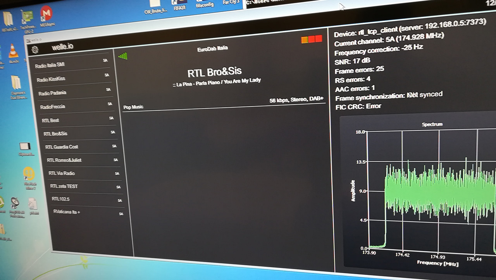Click the Device rtl_tcp_client server line
The height and width of the screenshot is (280, 496).
click(x=410, y=28)
